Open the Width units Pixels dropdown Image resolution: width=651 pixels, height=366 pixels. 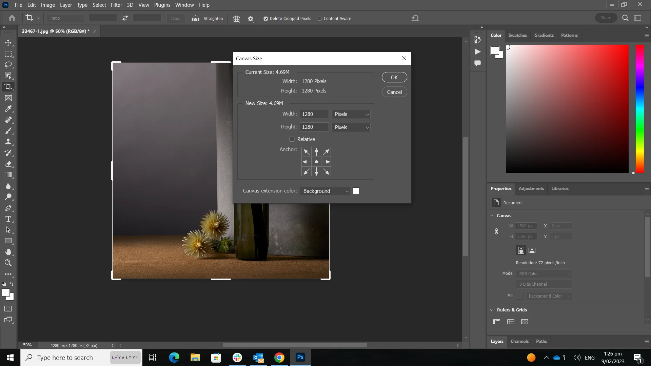(x=351, y=114)
